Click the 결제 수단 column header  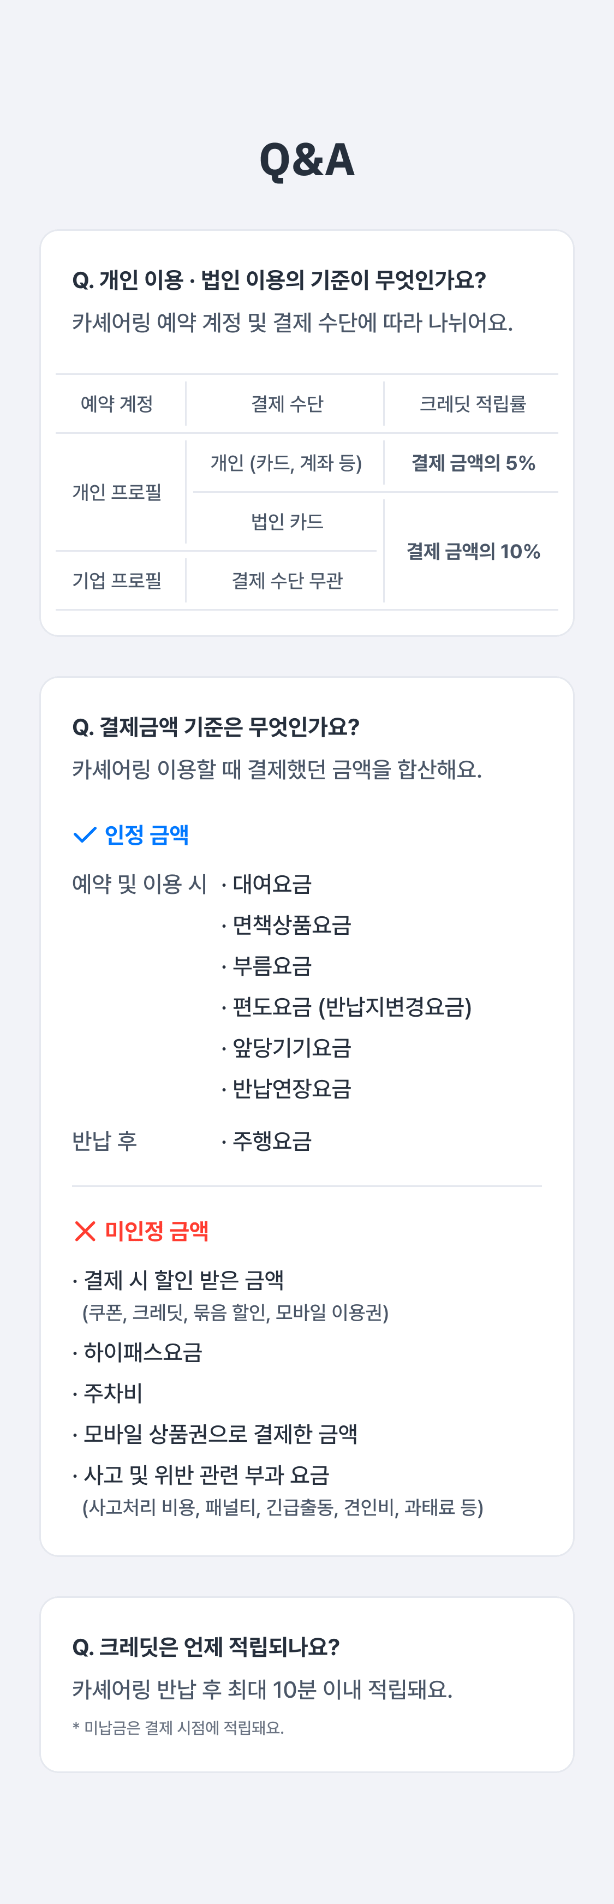click(287, 404)
